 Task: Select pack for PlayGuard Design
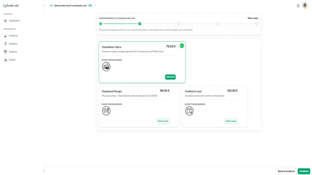[x=163, y=121]
